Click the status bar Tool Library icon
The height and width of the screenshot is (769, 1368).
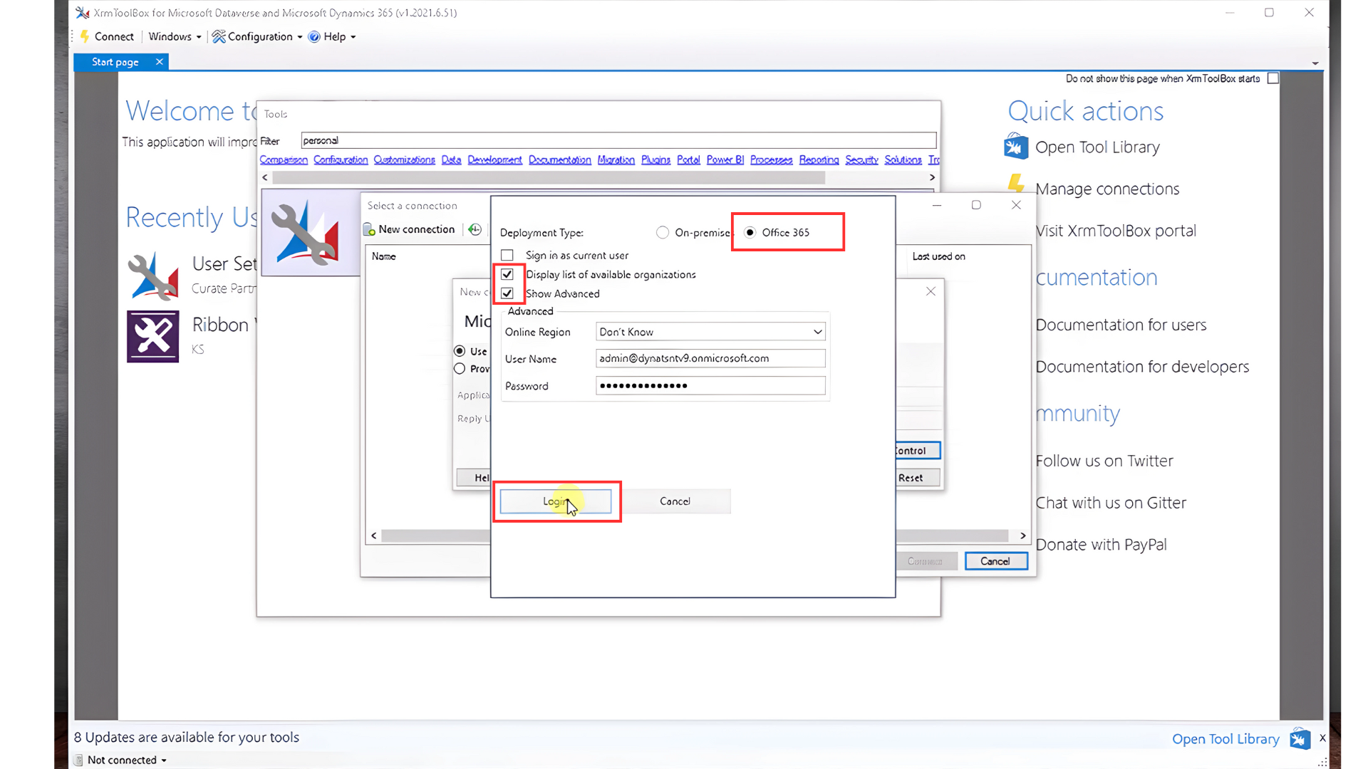(1300, 739)
